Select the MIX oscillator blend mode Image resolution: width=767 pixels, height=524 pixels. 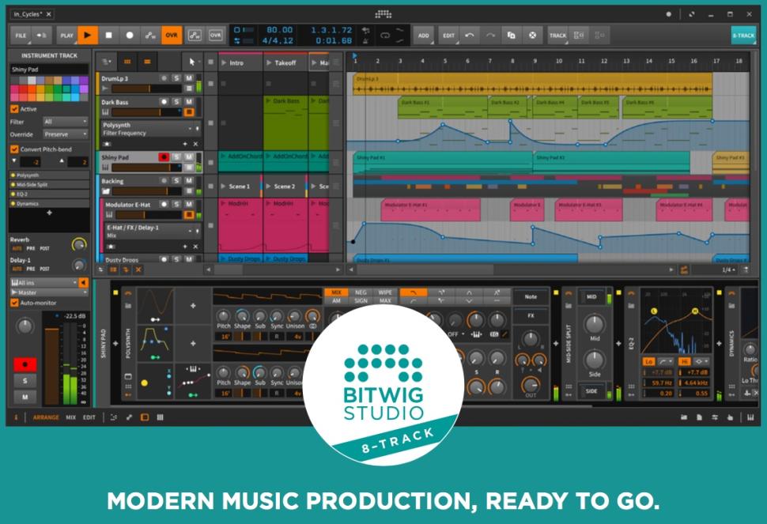336,292
